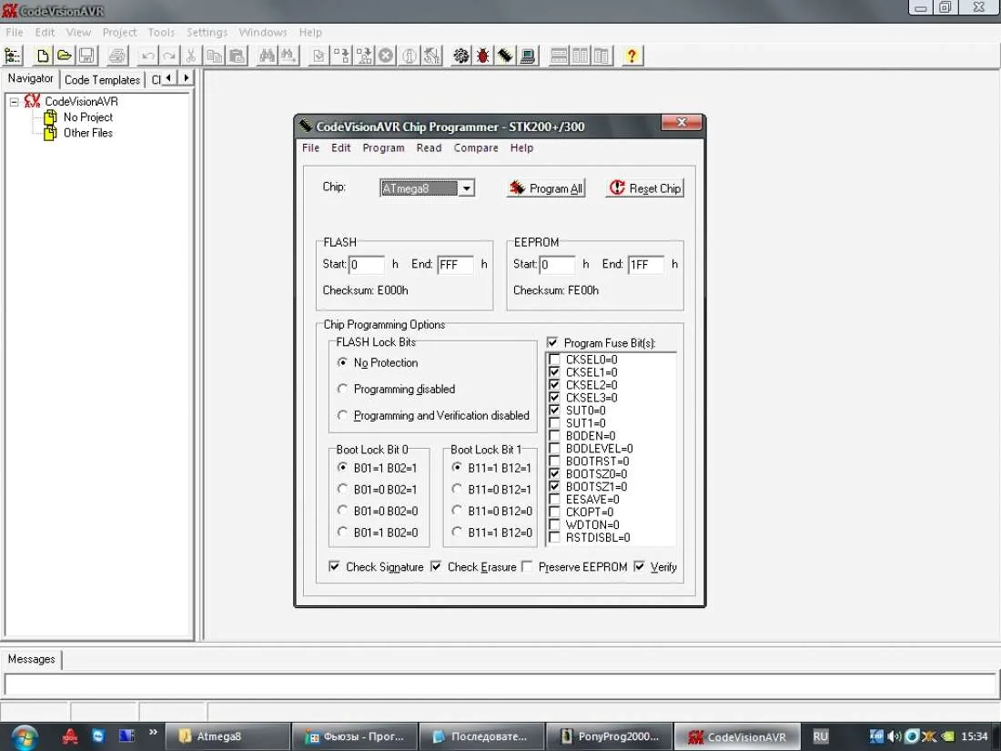This screenshot has height=751, width=1001.
Task: Tile windows vertically toolbar icon
Action: pyautogui.click(x=581, y=56)
